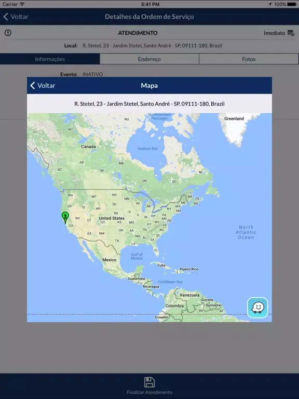Viewport: 299px width, 399px height.
Task: Tap the Caribbean Sea label
Action: coord(170,282)
